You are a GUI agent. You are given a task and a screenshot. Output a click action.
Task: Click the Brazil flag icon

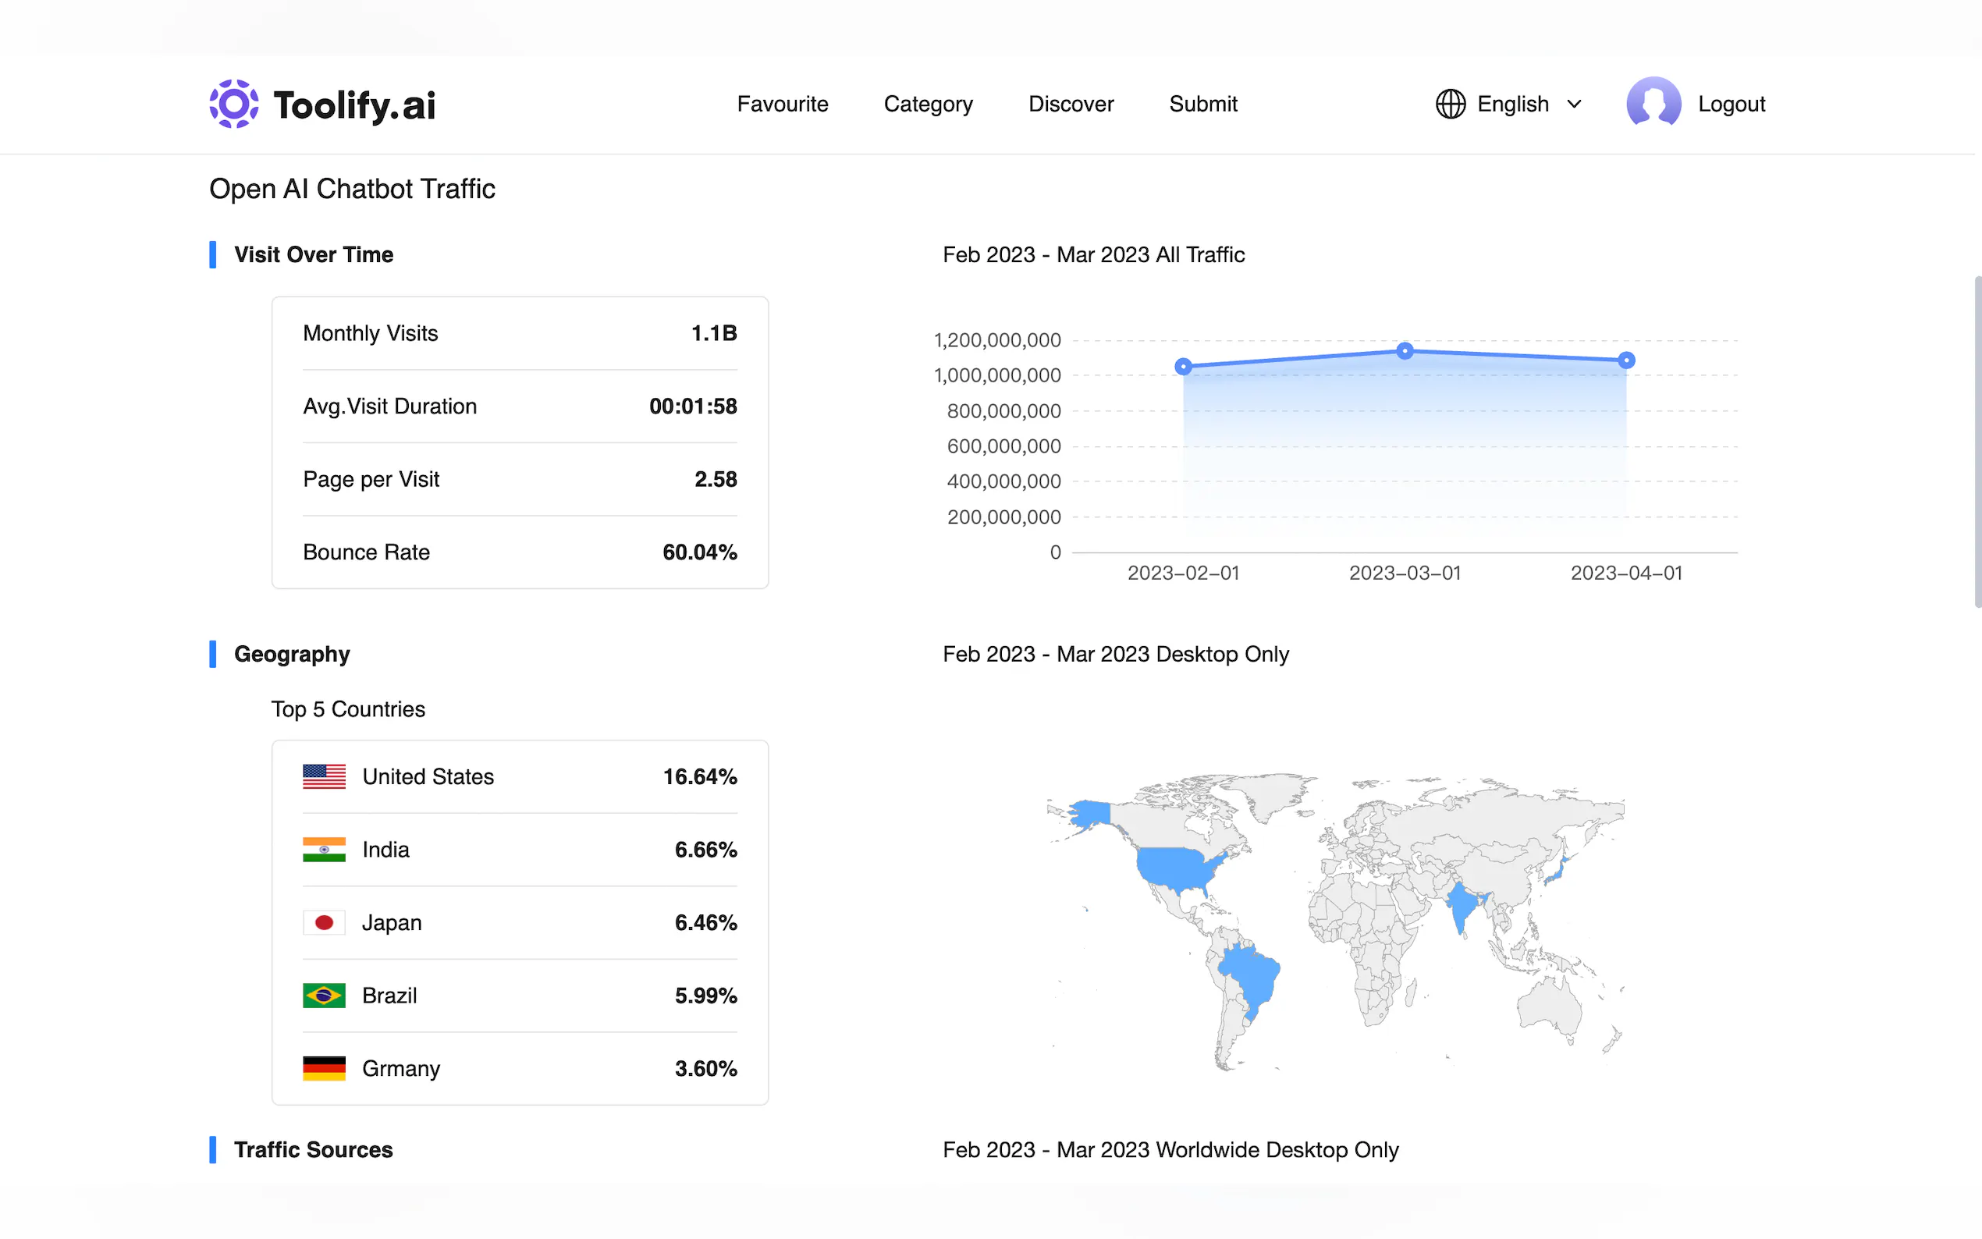[324, 995]
